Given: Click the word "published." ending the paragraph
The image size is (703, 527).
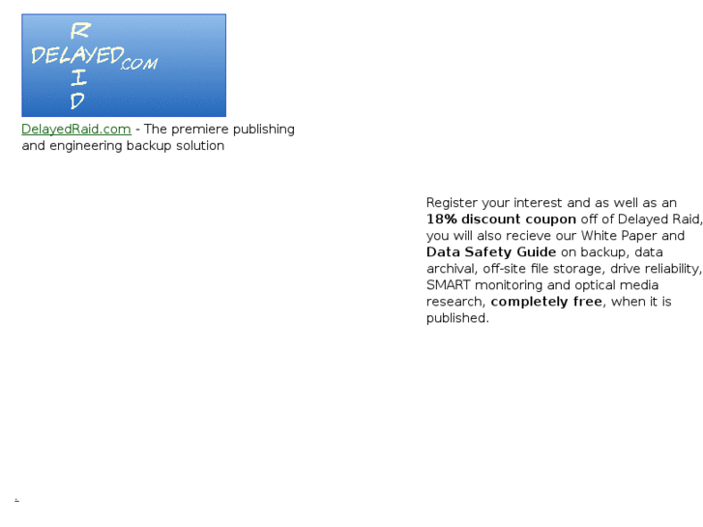Looking at the screenshot, I should pos(457,318).
